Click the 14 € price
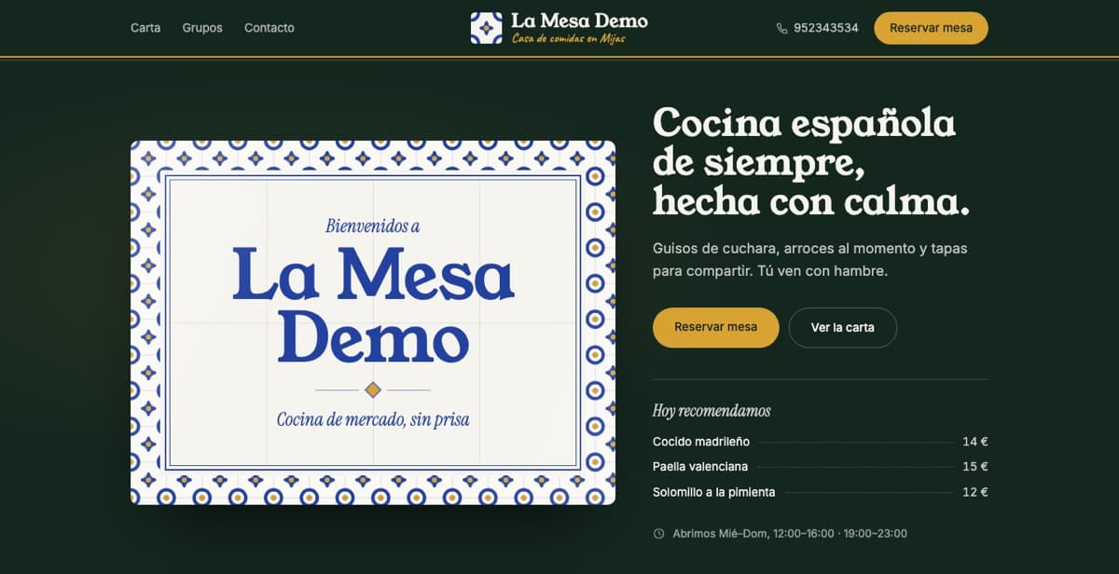This screenshot has width=1119, height=574. pyautogui.click(x=975, y=442)
